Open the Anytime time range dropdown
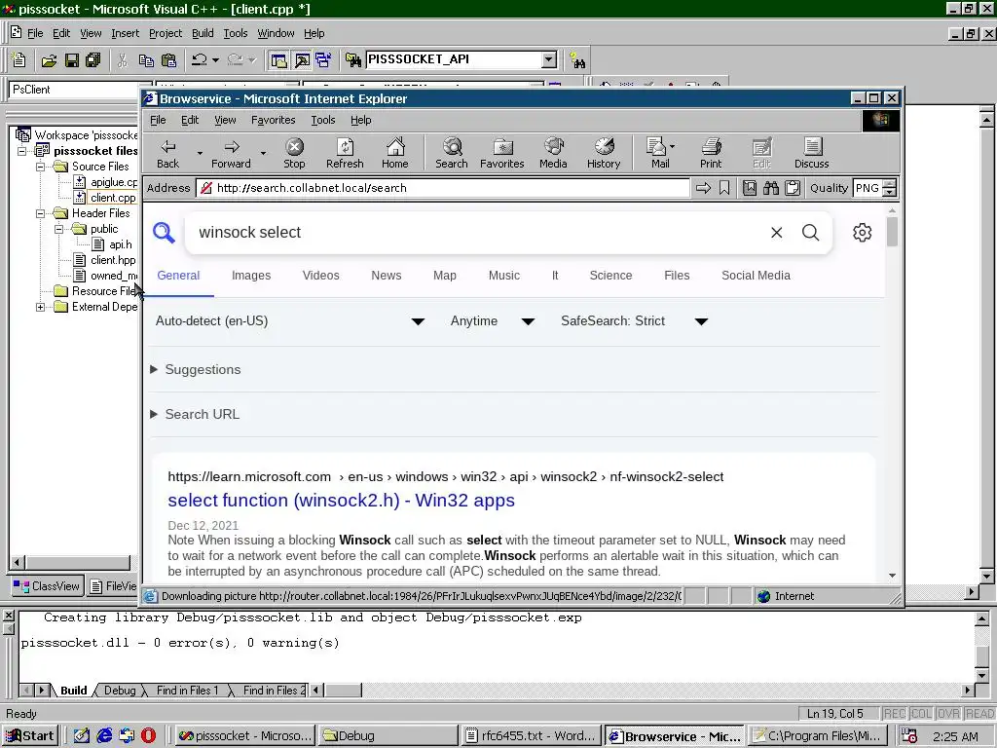The width and height of the screenshot is (997, 748). [x=492, y=321]
